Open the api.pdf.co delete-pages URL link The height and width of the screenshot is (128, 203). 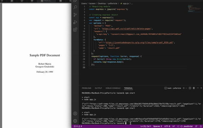click(126, 29)
